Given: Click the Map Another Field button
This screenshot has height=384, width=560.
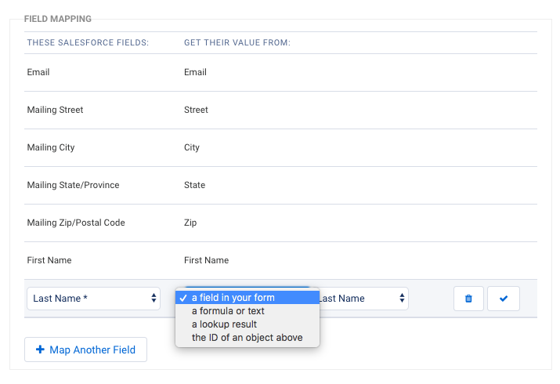Looking at the screenshot, I should click(x=85, y=350).
